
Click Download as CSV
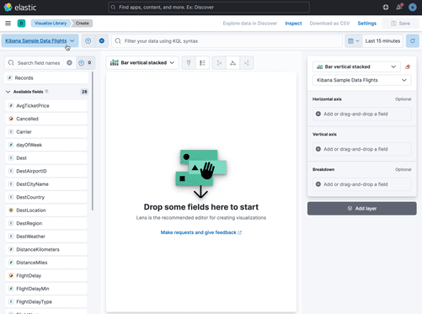click(329, 24)
